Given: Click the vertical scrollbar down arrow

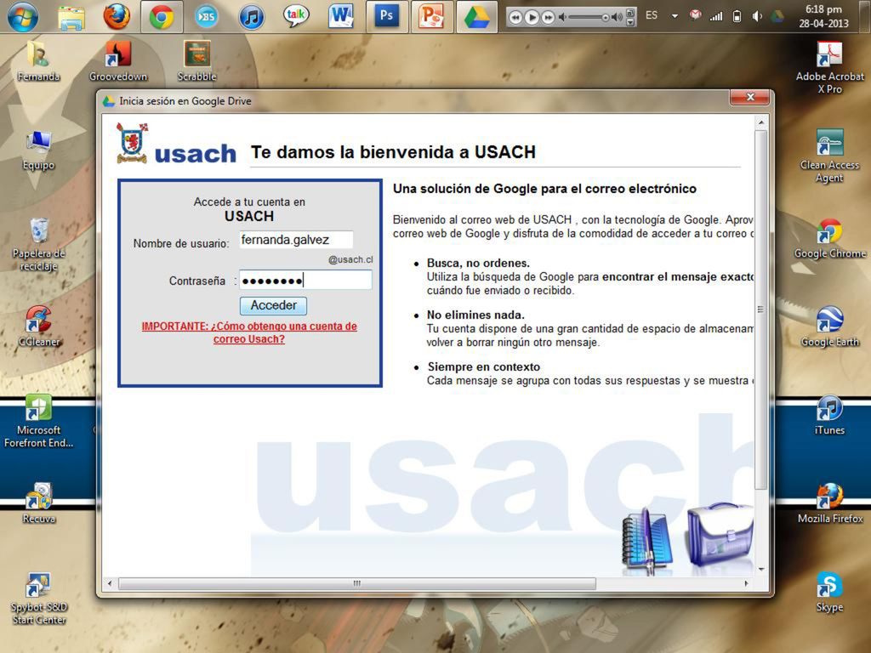Looking at the screenshot, I should [x=761, y=569].
